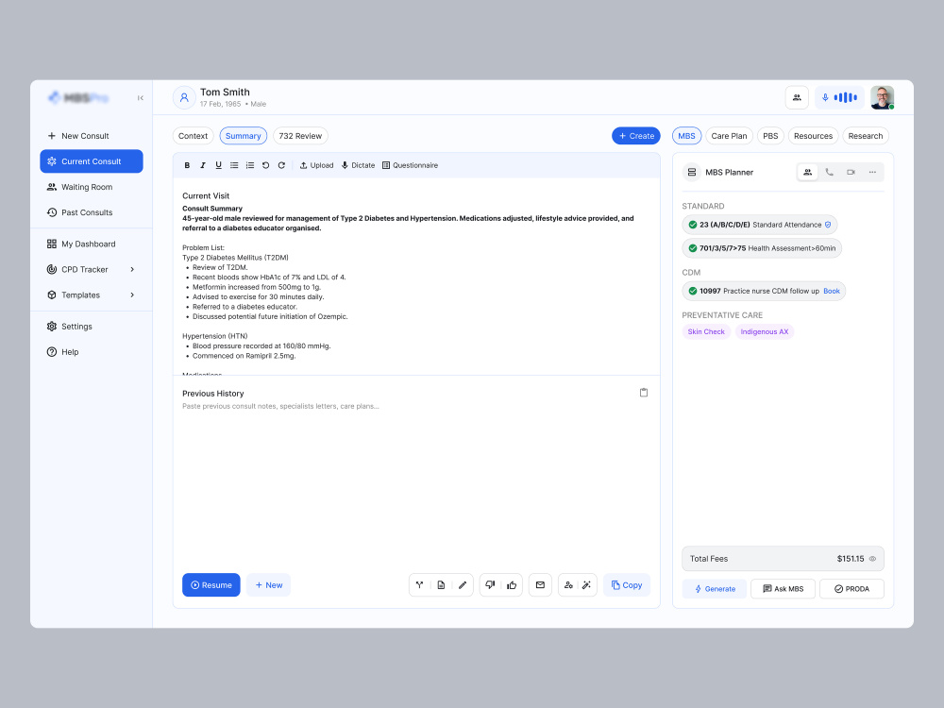The height and width of the screenshot is (708, 944).
Task: Click the Upload toolbar item
Action: (316, 165)
